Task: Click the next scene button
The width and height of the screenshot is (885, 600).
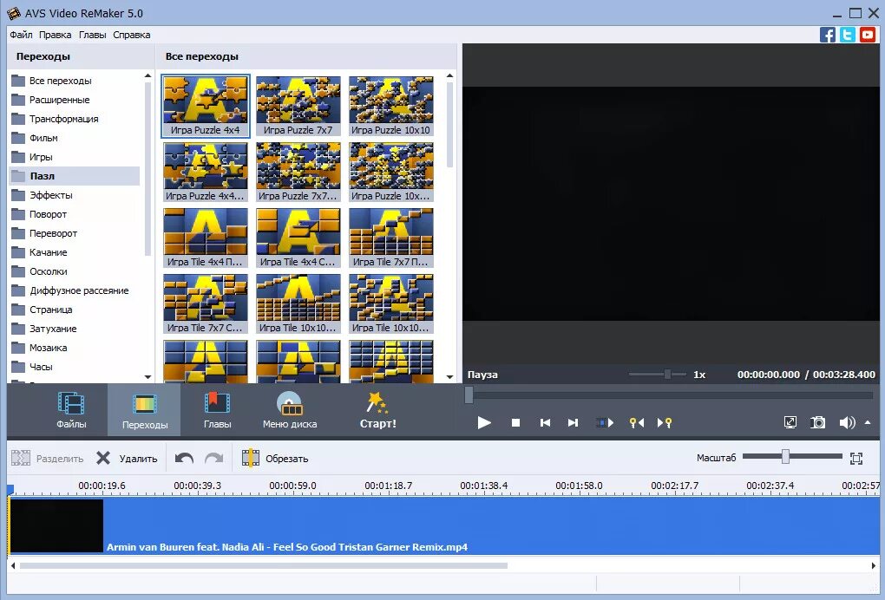Action: (605, 422)
